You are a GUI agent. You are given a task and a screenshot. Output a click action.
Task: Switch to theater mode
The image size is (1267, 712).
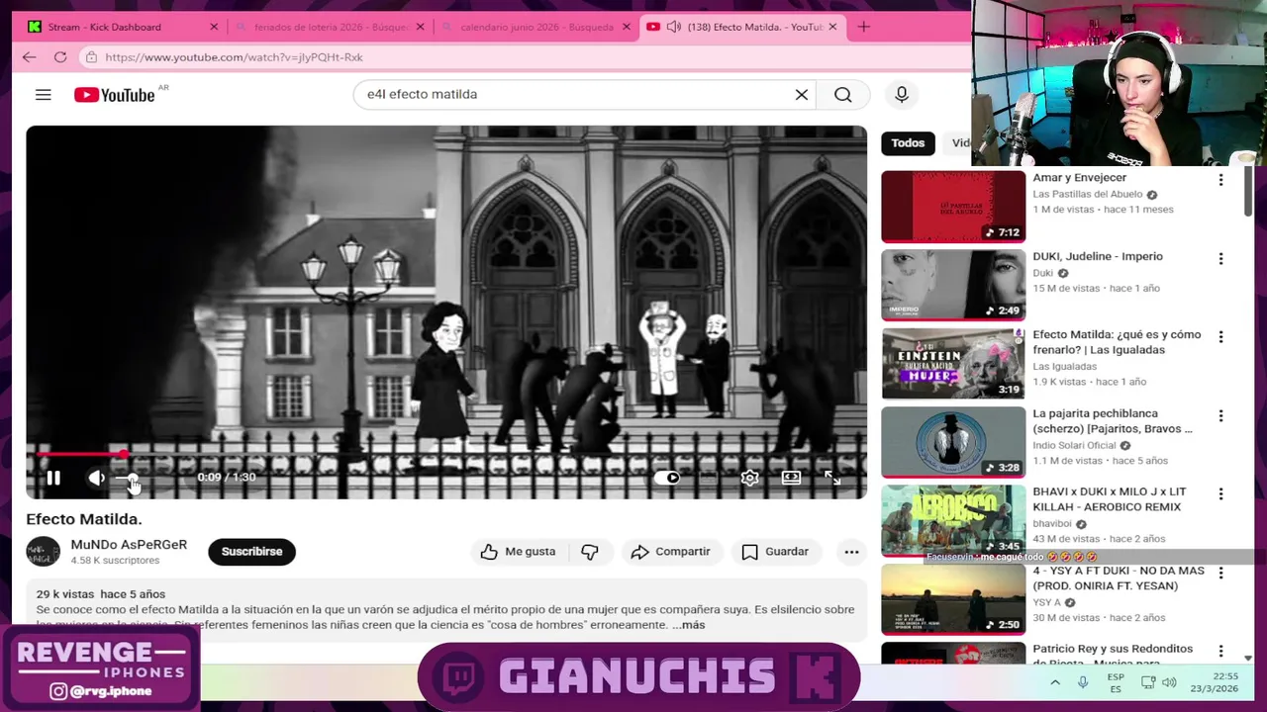click(791, 478)
